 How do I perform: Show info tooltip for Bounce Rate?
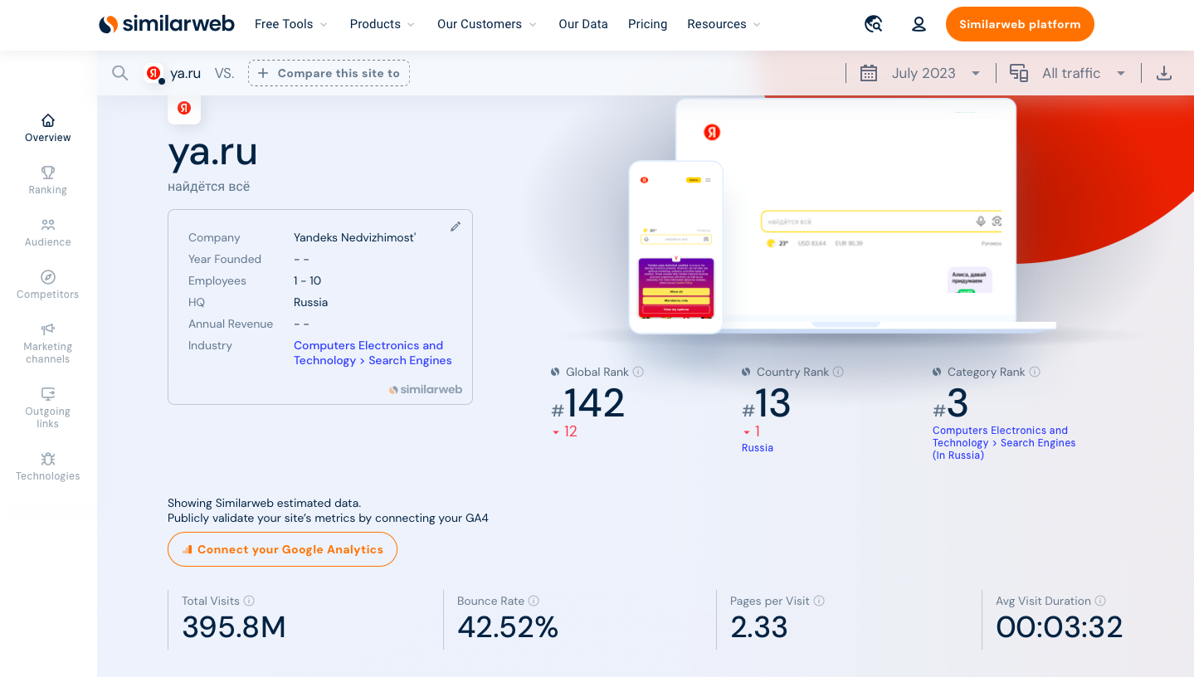click(x=534, y=601)
